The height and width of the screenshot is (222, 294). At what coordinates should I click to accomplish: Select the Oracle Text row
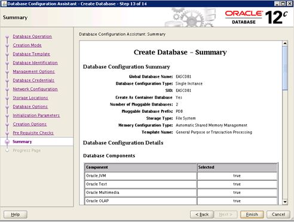[x=181, y=184]
